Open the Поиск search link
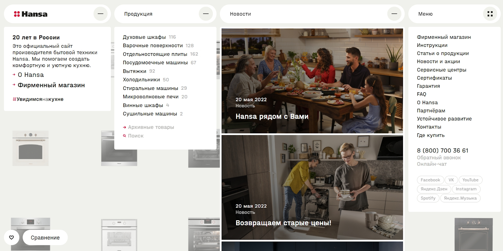This screenshot has width=503, height=251. click(133, 136)
